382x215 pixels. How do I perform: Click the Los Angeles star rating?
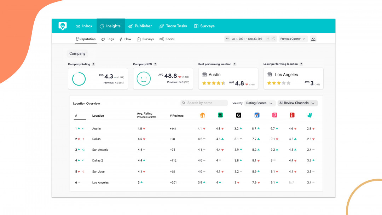279,83
